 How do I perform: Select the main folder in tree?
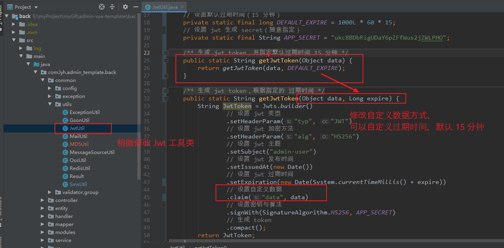39,56
